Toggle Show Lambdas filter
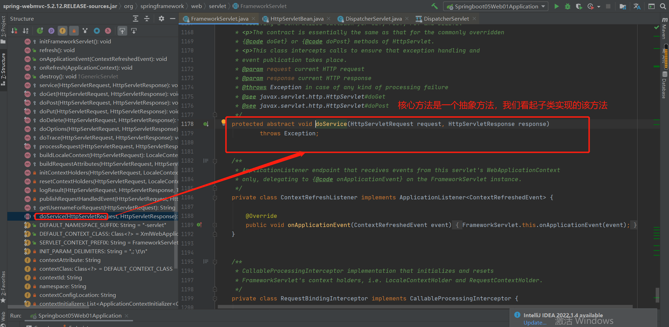Viewport: 669px width, 327px height. [x=108, y=31]
